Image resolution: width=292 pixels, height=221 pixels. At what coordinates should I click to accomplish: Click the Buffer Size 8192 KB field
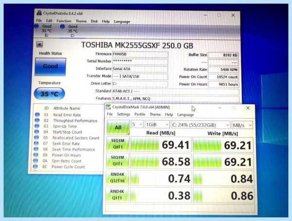(223, 55)
